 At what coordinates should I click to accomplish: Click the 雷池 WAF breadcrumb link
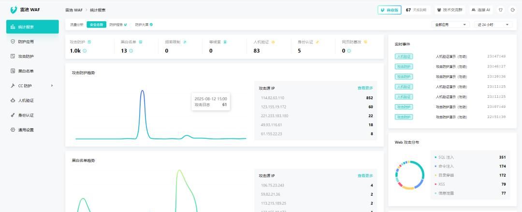[x=74, y=10]
